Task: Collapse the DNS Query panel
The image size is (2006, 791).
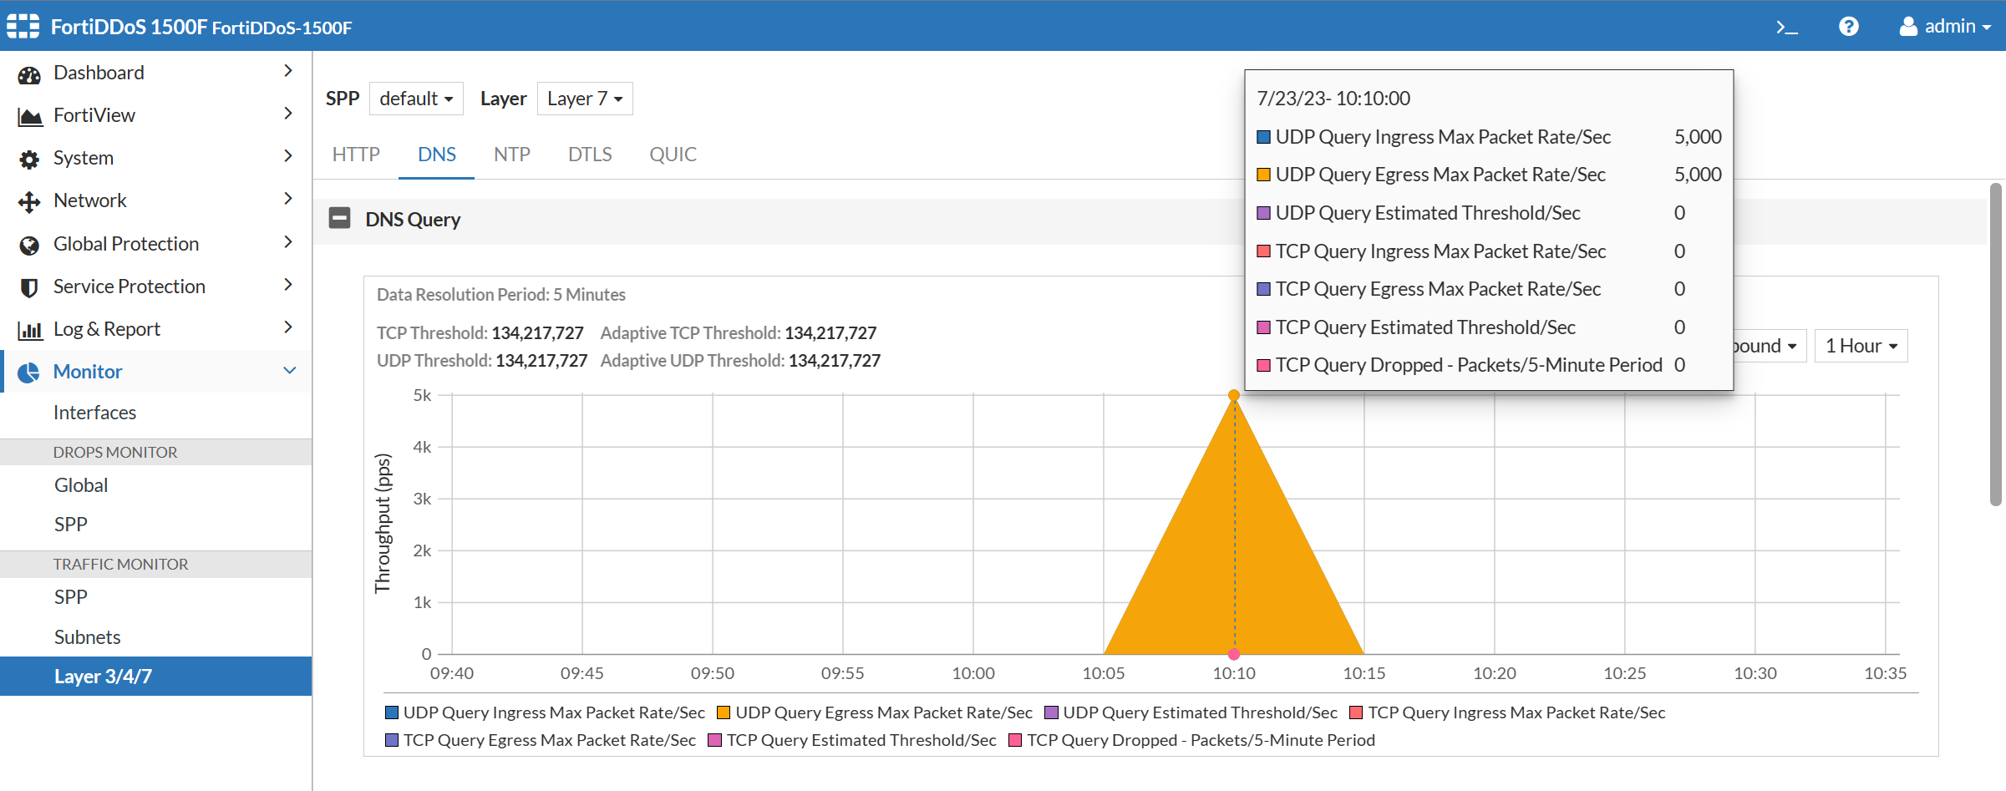Action: (x=339, y=219)
